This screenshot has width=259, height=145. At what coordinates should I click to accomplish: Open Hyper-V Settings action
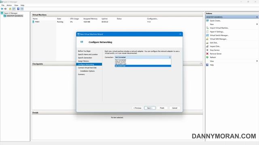pos(217,32)
